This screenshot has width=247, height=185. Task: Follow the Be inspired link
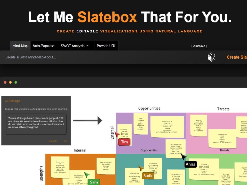(199, 46)
